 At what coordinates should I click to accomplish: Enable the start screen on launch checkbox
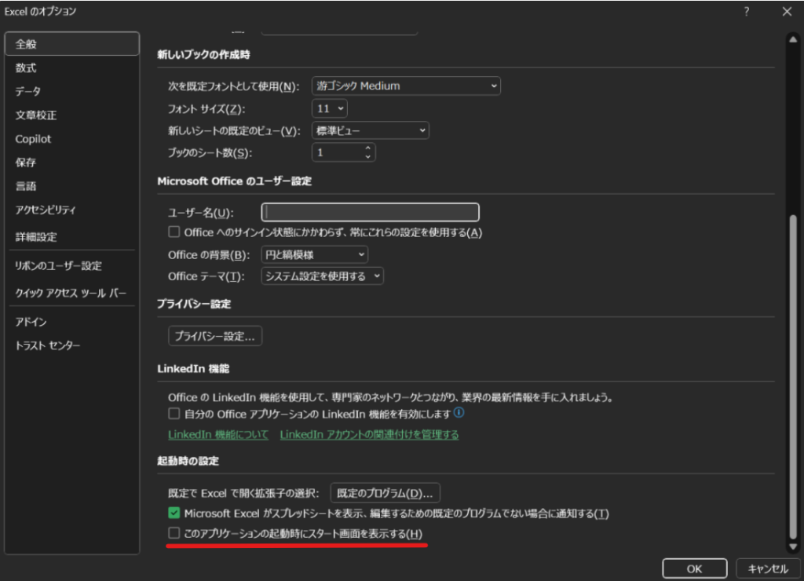[x=174, y=534]
